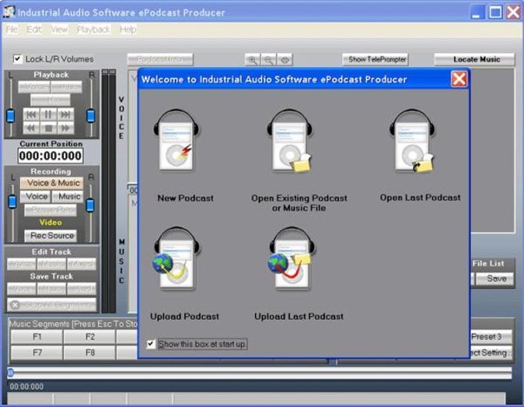Stop playback using the square button
Screen dimensions: 524x407
coord(48,128)
